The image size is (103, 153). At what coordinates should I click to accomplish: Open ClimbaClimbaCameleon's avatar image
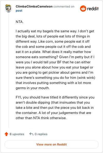click(x=8, y=8)
